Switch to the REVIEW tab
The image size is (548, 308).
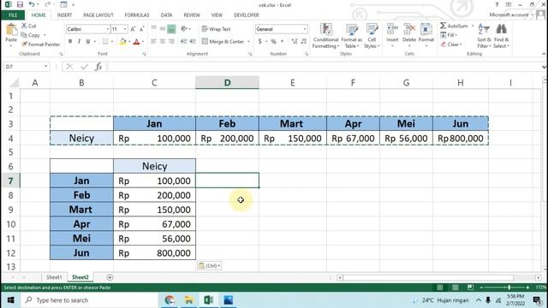tap(192, 15)
